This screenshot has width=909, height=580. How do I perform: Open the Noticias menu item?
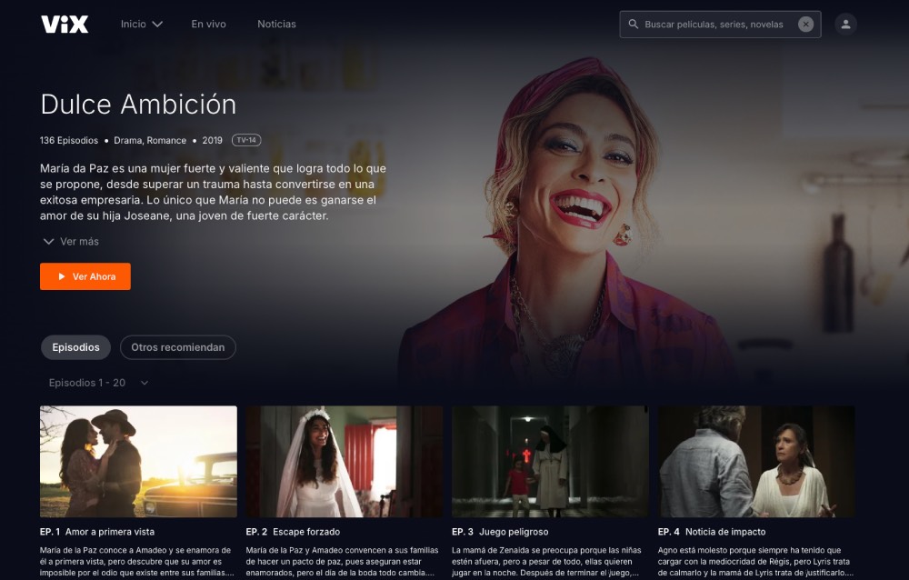276,25
